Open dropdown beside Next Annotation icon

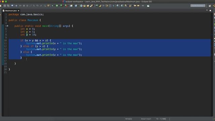pyautogui.click(x=128, y=6)
